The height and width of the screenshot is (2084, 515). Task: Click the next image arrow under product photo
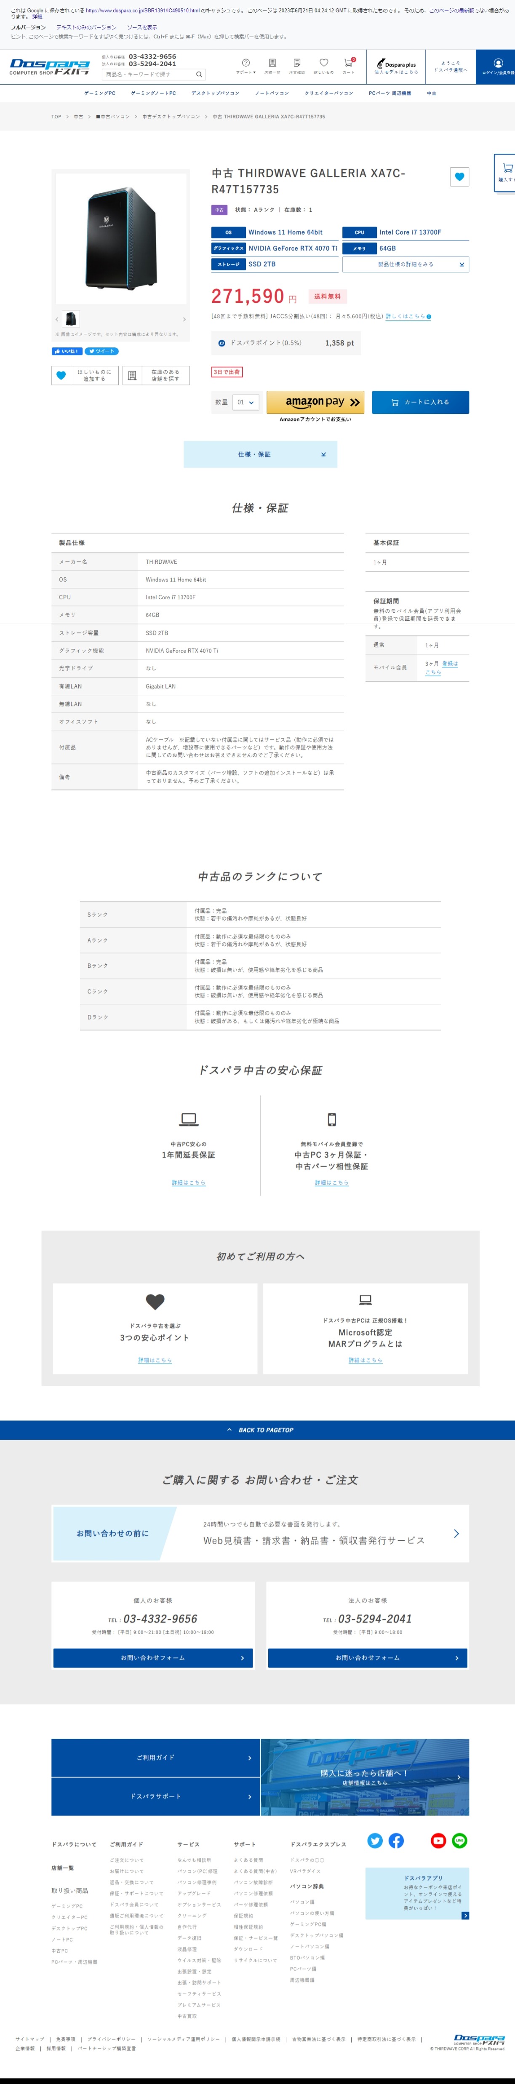tap(184, 319)
